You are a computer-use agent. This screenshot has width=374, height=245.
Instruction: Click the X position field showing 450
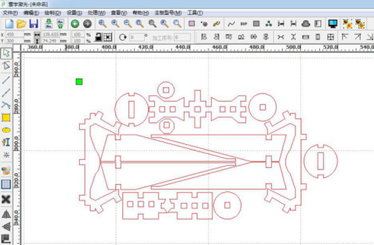pyautogui.click(x=14, y=34)
